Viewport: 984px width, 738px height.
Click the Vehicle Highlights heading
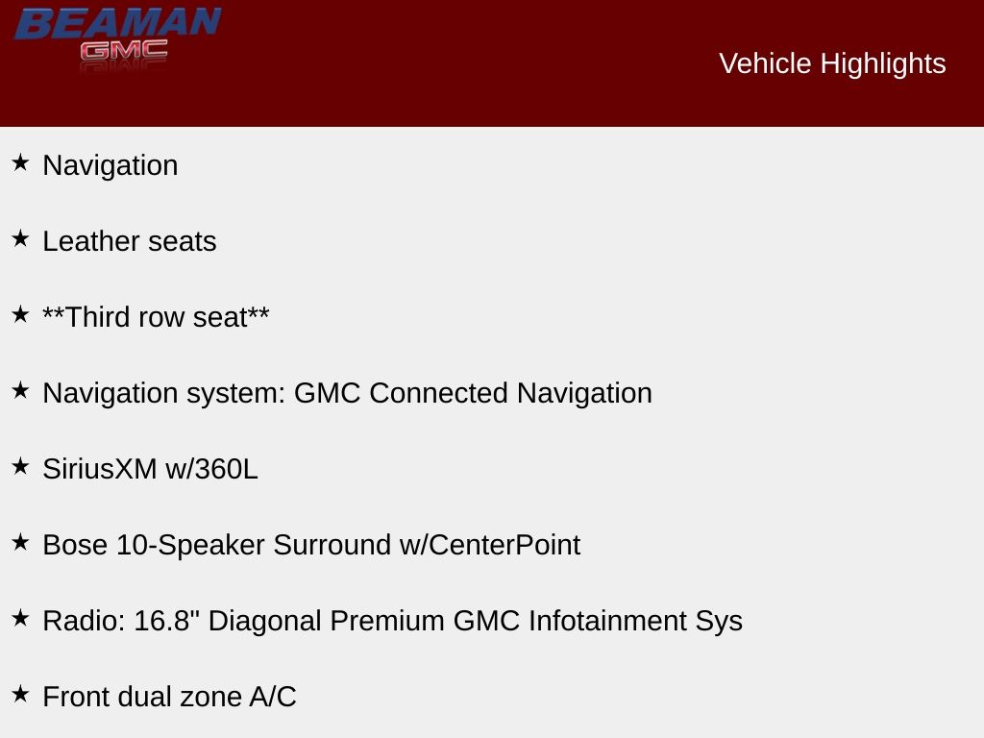coord(832,63)
